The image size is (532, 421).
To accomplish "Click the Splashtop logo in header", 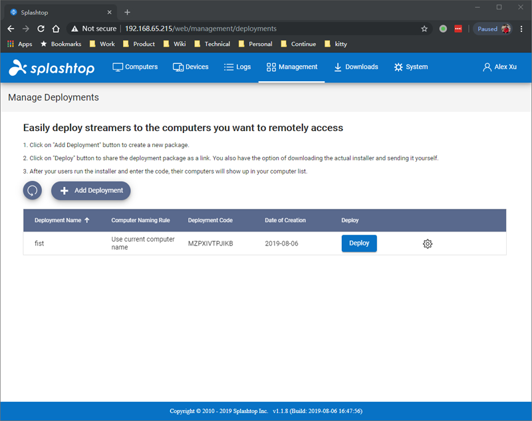I will coord(52,68).
